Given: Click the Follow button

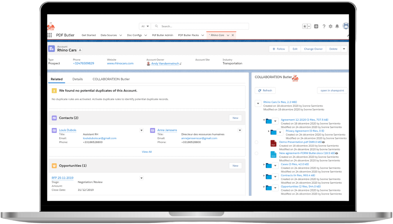Looking at the screenshot, I should [x=279, y=49].
